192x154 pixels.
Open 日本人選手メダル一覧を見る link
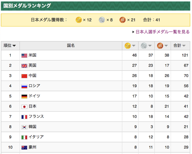click(163, 32)
